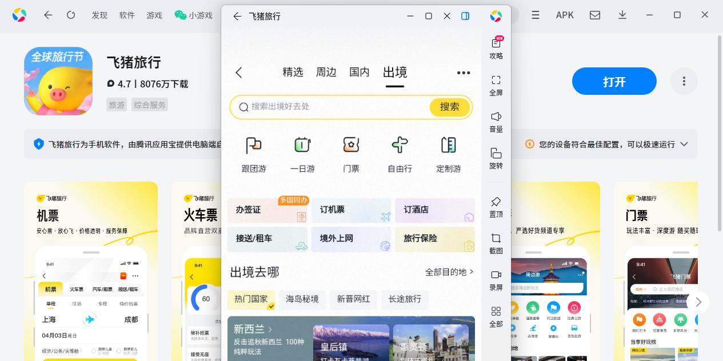
Task: Select the 长途旅行 filter chip
Action: click(x=405, y=299)
